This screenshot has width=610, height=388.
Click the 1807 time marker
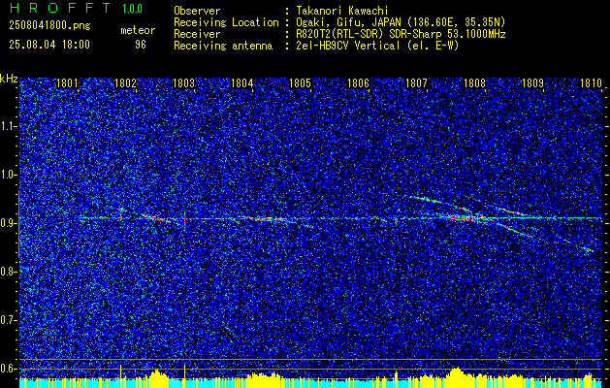tap(417, 83)
